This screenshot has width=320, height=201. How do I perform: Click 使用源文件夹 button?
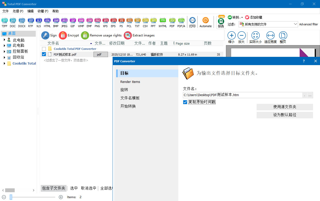285,107
